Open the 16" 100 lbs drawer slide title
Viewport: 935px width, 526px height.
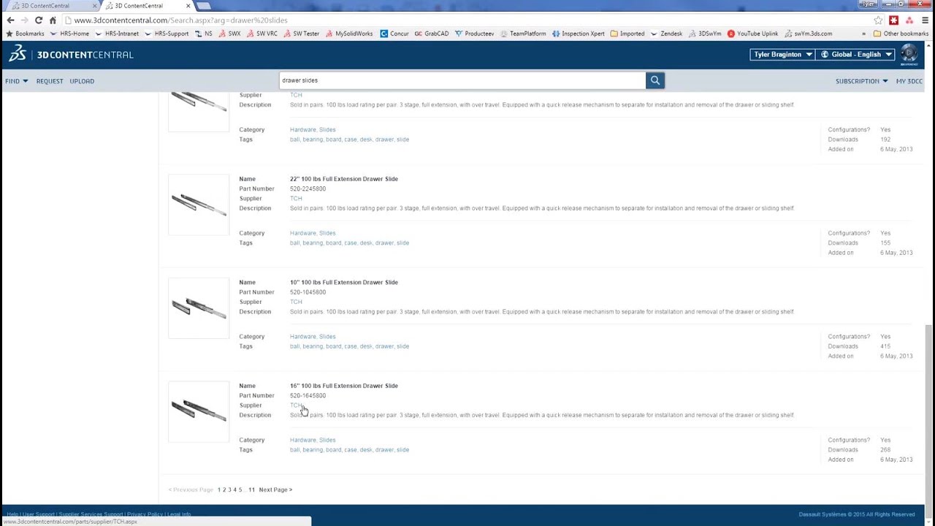[x=344, y=386]
